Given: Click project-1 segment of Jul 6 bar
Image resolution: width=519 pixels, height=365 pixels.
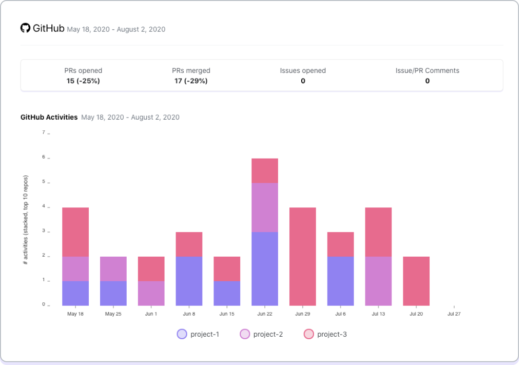Looking at the screenshot, I should [x=341, y=281].
